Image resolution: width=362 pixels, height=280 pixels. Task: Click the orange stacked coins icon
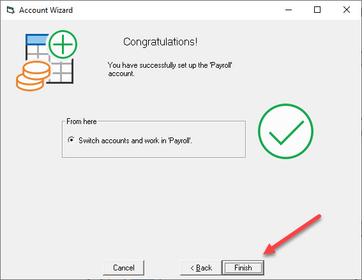33,76
